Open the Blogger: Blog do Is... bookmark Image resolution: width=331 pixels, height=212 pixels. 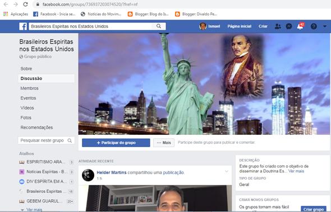[149, 14]
